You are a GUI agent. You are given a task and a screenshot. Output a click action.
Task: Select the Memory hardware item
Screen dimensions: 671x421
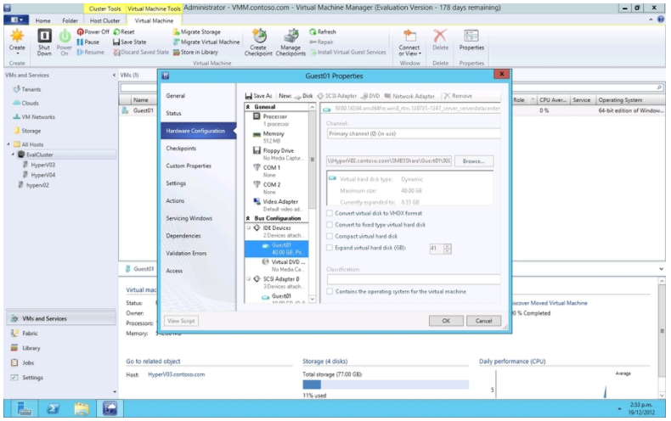[x=277, y=137]
